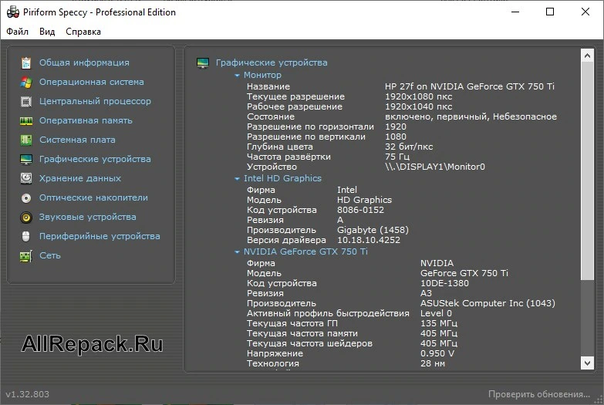Click the Оптические накопители disc icon
Image resolution: width=604 pixels, height=405 pixels.
25,198
